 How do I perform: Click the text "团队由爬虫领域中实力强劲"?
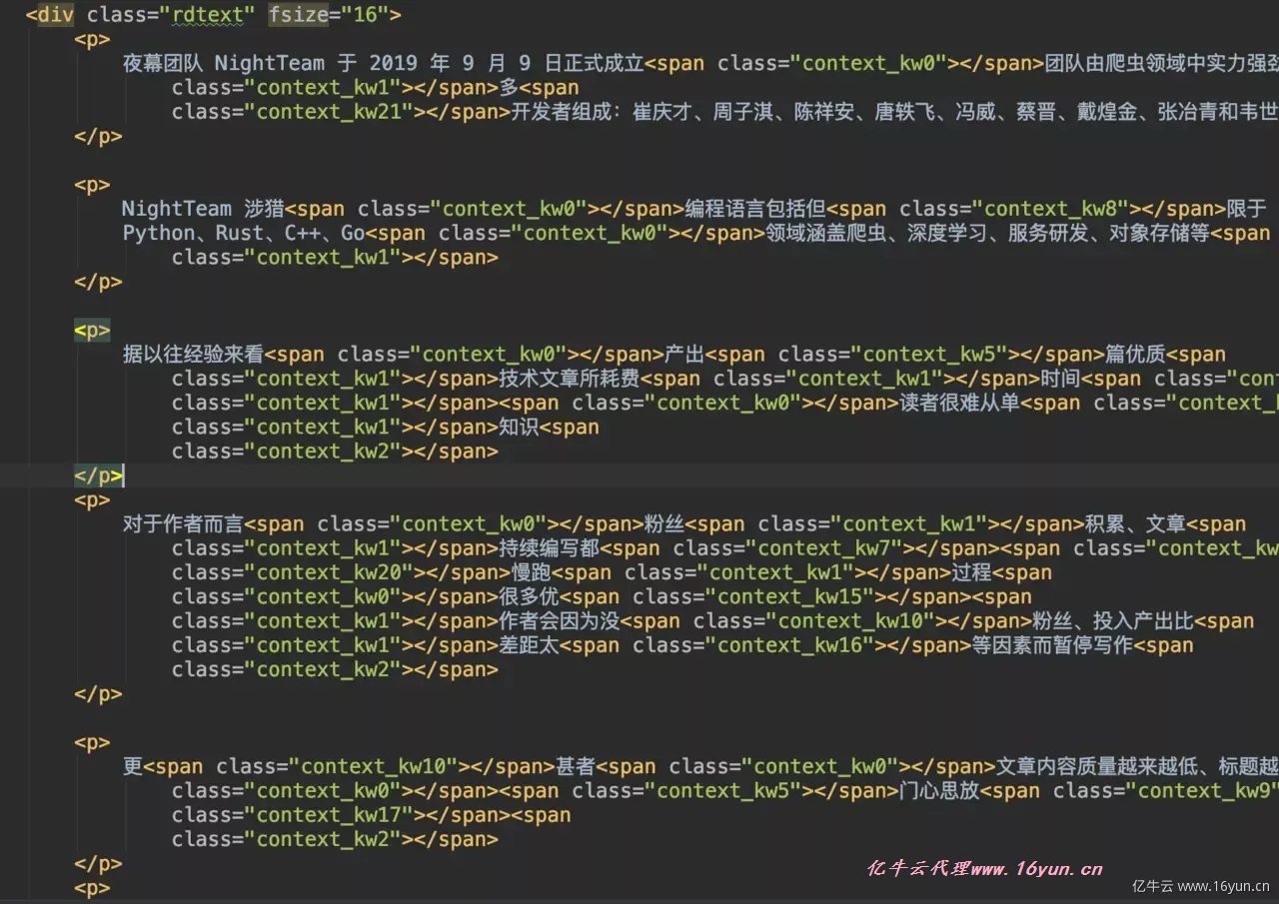click(x=1161, y=64)
